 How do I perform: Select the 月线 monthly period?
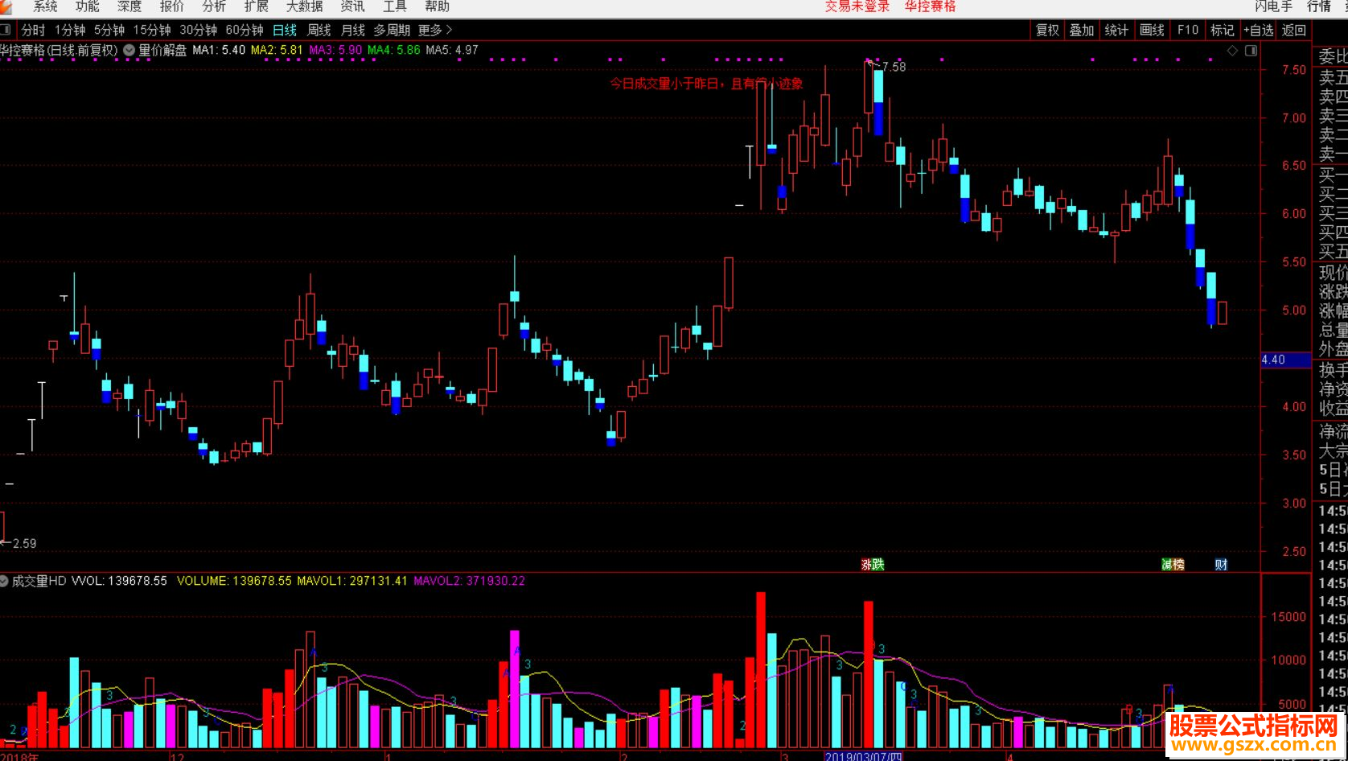pyautogui.click(x=353, y=30)
